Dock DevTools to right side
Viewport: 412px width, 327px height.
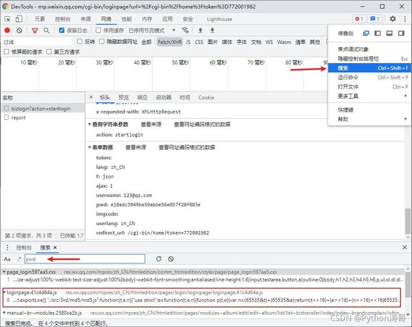tap(401, 33)
